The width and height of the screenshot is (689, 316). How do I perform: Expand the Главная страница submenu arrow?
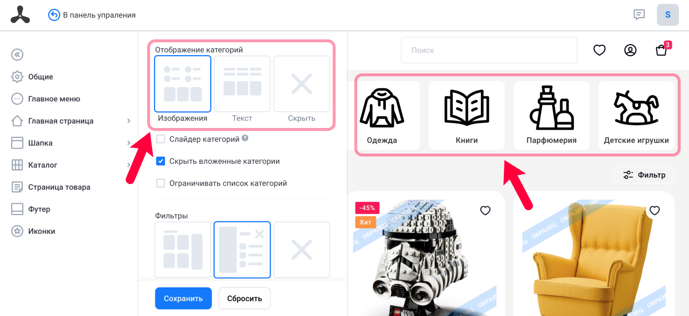pyautogui.click(x=128, y=121)
